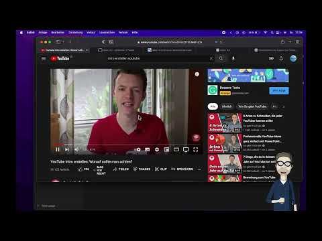Image resolution: width=322 pixels, height=241 pixels.
Task: Go to the YouTube home logo
Action: (60, 58)
